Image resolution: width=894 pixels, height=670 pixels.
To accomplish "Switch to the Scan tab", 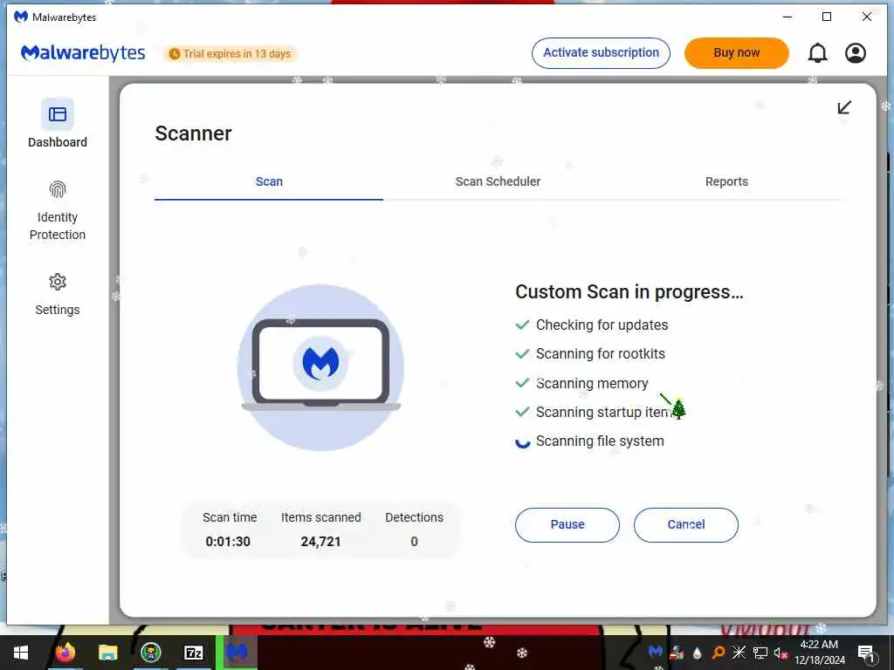I will (269, 181).
